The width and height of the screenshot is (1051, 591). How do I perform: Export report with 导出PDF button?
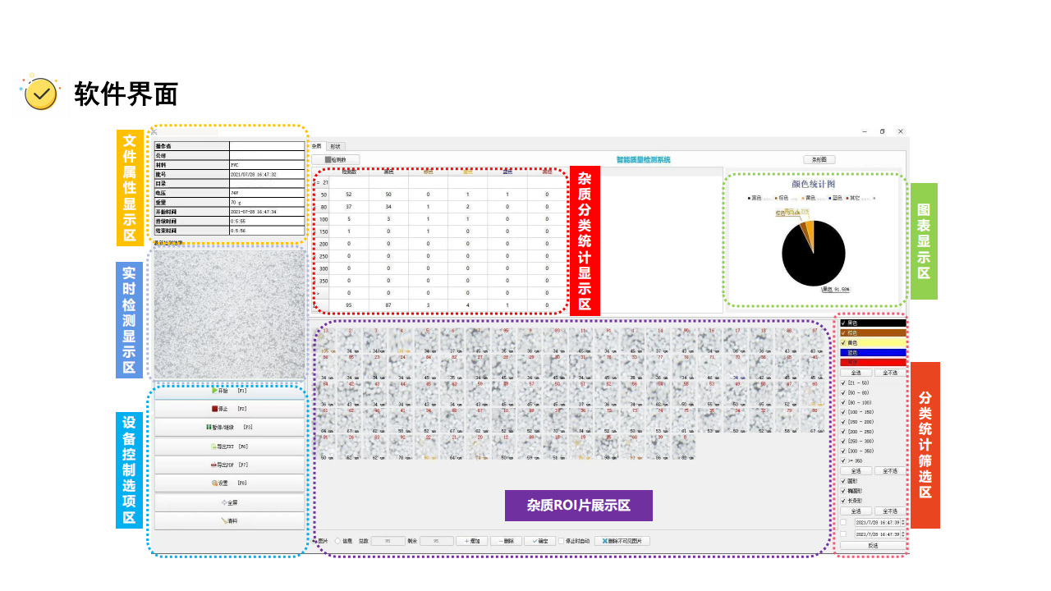click(x=229, y=465)
